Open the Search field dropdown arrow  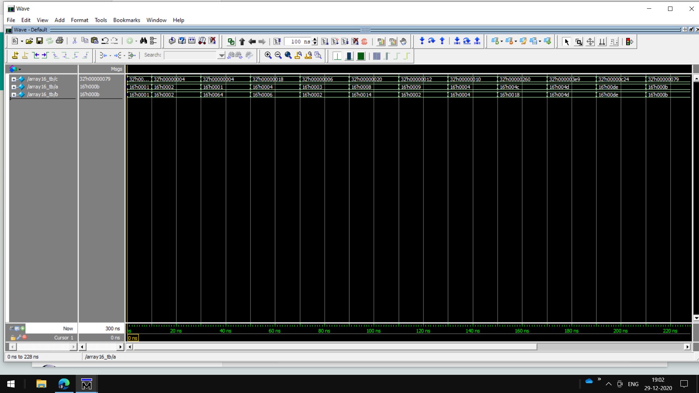(x=221, y=55)
